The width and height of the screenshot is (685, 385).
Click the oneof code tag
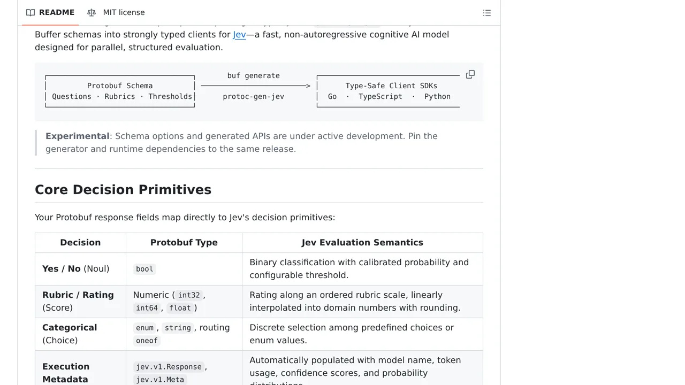click(x=147, y=341)
